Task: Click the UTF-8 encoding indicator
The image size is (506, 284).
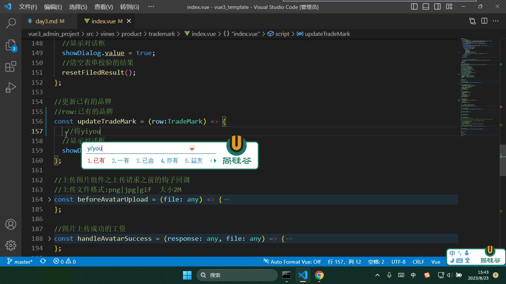Action: pyautogui.click(x=399, y=261)
